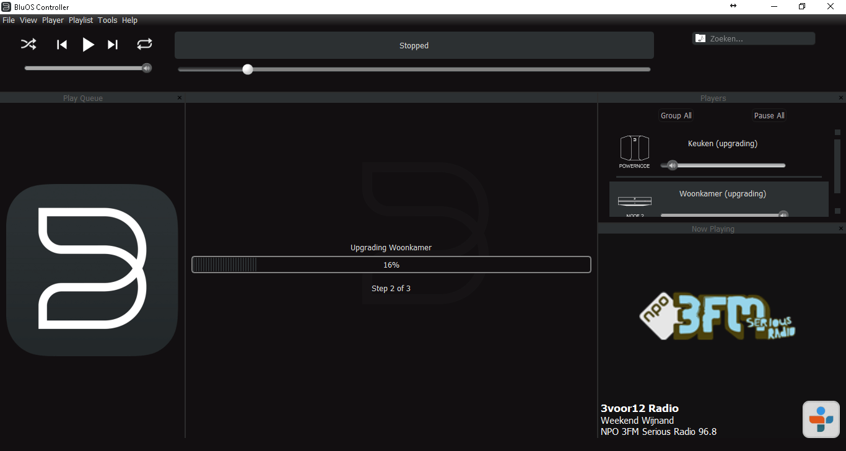
Task: Close the Play Queue panel
Action: pos(180,98)
